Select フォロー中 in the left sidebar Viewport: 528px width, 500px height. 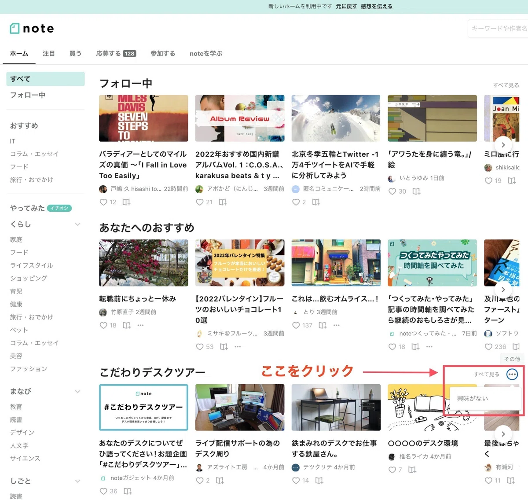pos(28,95)
